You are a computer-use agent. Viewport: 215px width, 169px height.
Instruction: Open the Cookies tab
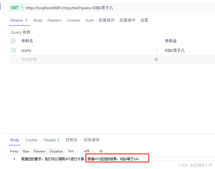[74, 20]
